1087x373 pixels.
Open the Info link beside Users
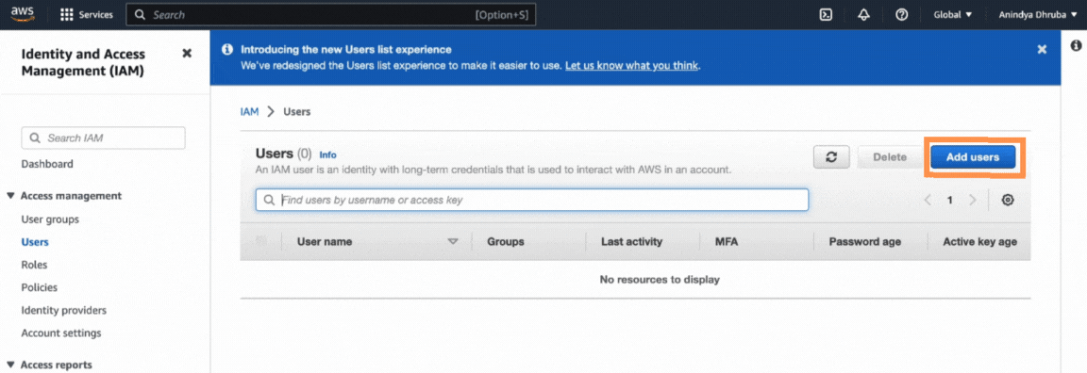pos(328,155)
